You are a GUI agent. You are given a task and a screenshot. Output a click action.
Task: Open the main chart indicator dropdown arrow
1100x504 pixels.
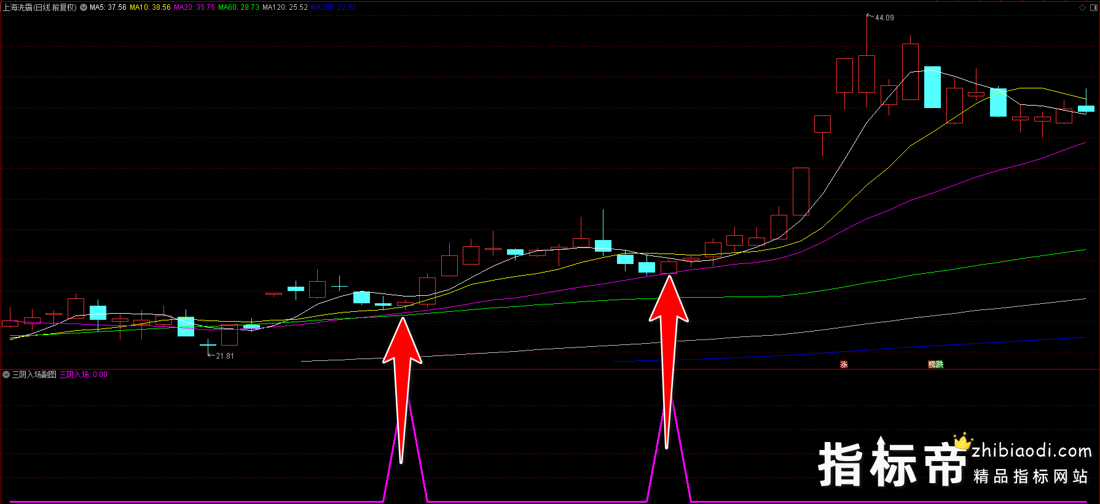tap(84, 7)
